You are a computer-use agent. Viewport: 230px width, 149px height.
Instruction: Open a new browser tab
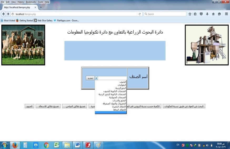point(41,7)
